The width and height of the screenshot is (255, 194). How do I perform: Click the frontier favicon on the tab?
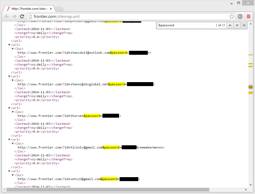[8, 9]
